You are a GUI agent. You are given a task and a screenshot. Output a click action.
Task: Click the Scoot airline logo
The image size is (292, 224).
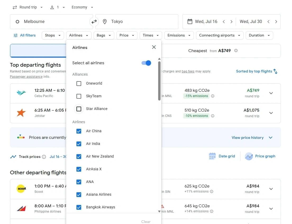[22, 189]
